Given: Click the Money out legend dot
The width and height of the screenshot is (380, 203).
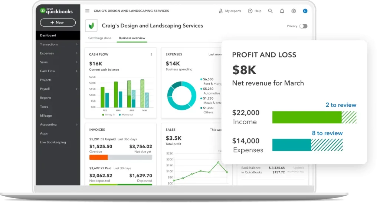Looking at the screenshot, I should click(120, 115).
